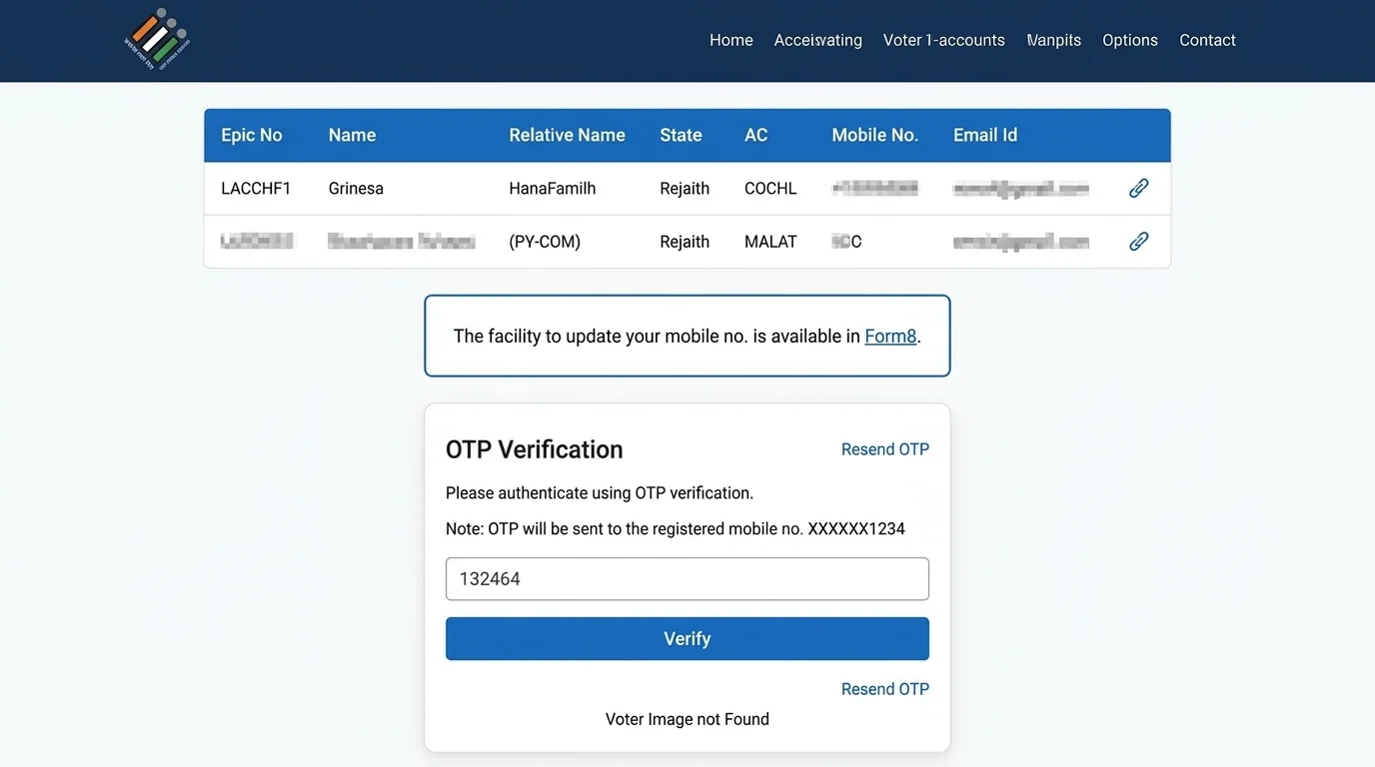
Task: Open the Manpits menu item
Action: pyautogui.click(x=1054, y=40)
